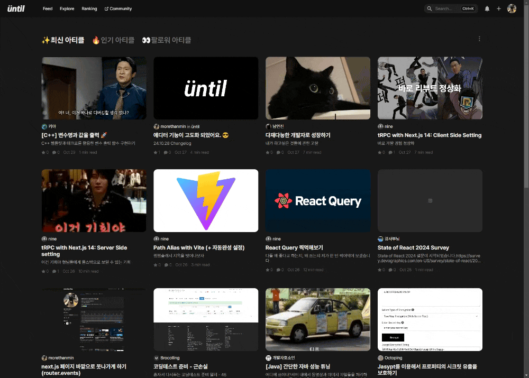Click 개발자호소인 author avatar
529x378 pixels.
click(x=268, y=358)
